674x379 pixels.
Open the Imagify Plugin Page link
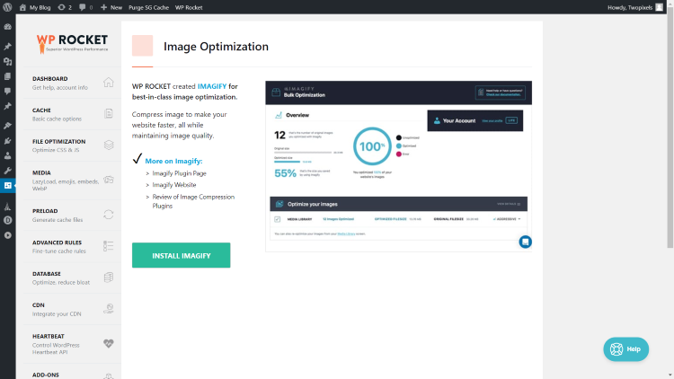[179, 173]
